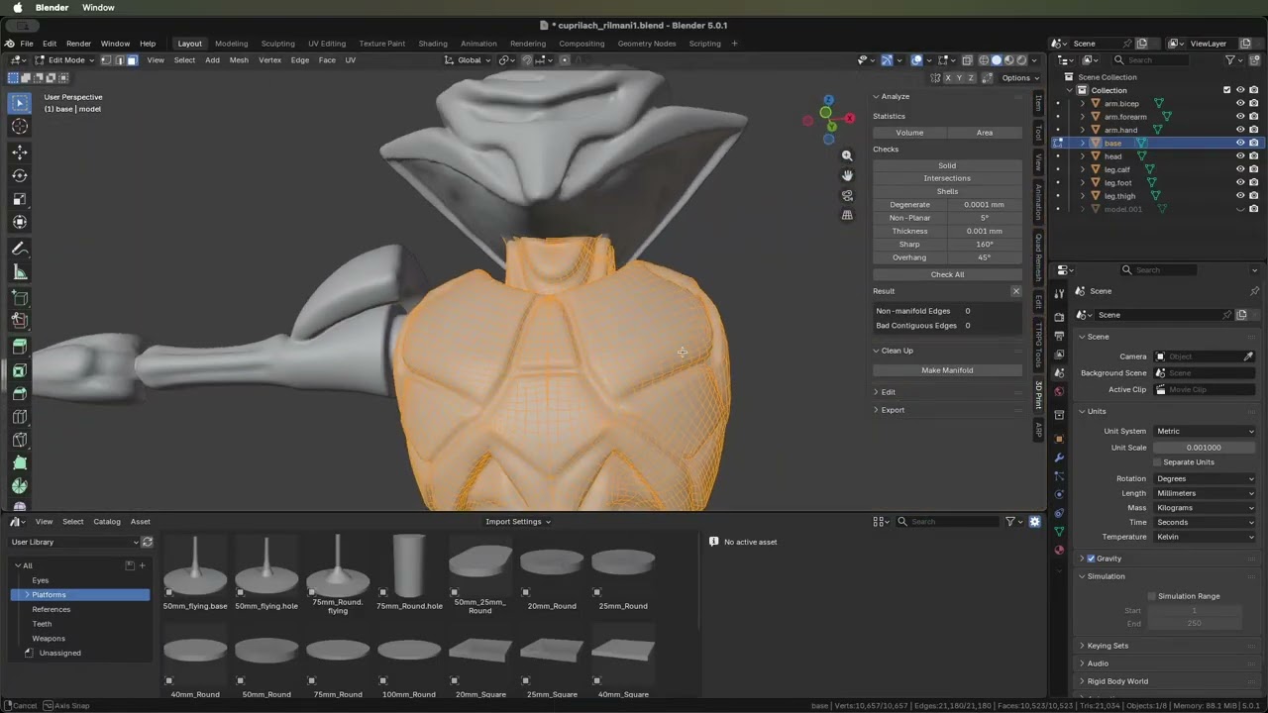Click the Overhang angle slider field
1268x713 pixels.
tap(984, 257)
